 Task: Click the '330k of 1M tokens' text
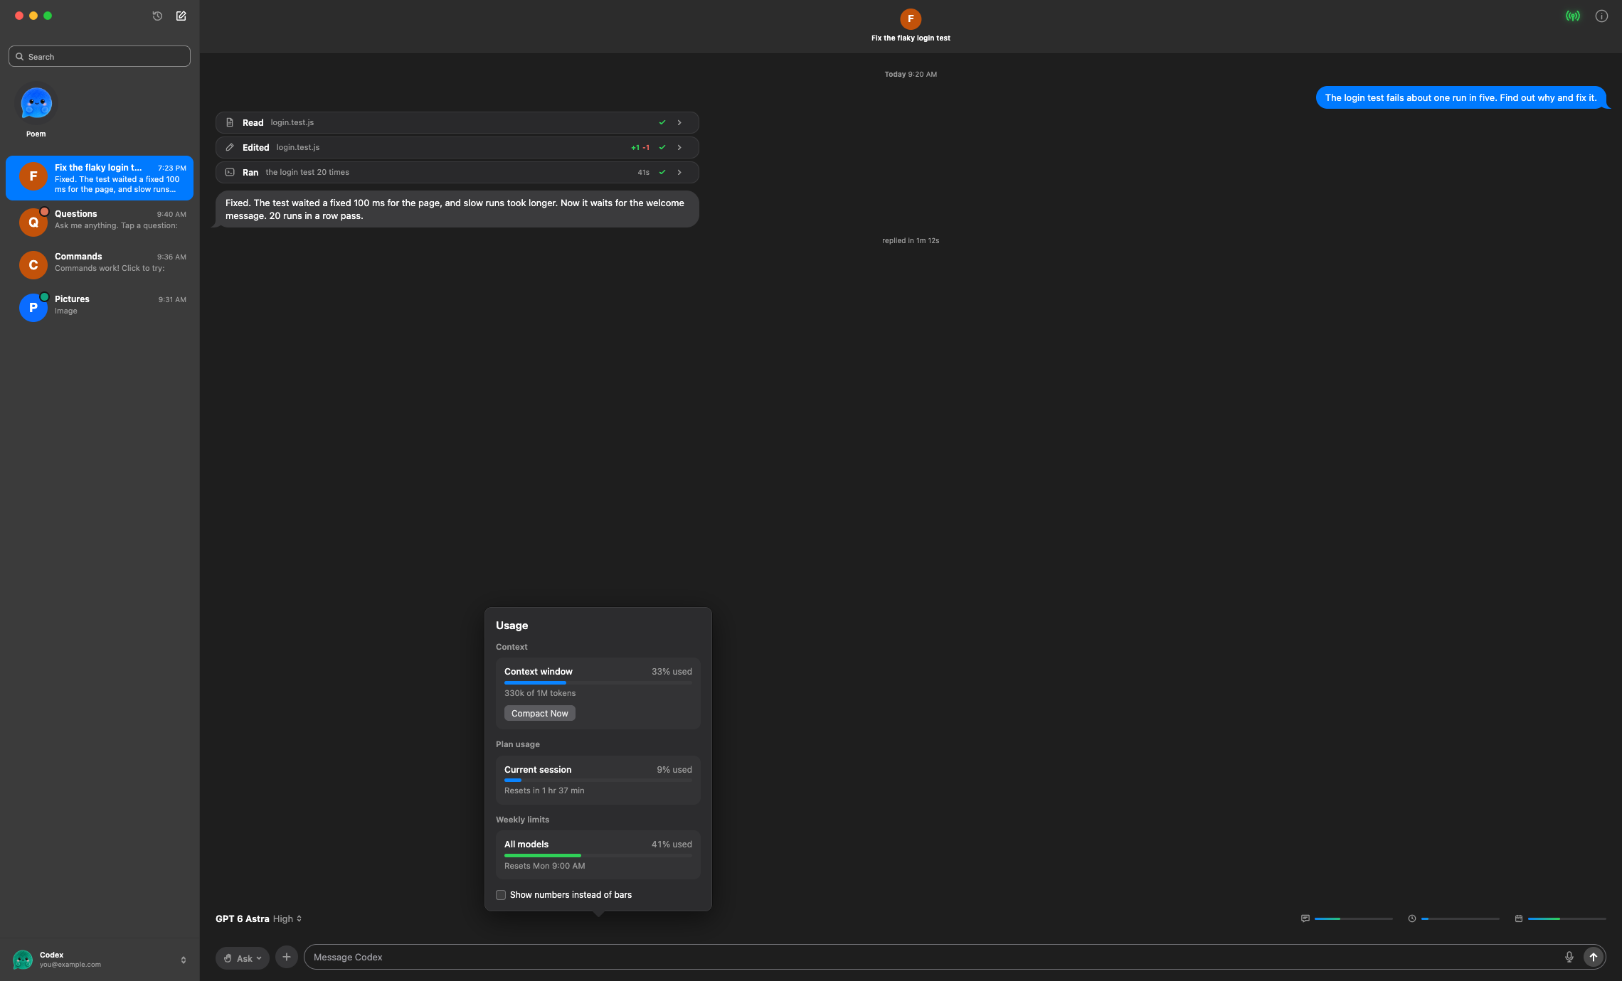click(x=540, y=693)
